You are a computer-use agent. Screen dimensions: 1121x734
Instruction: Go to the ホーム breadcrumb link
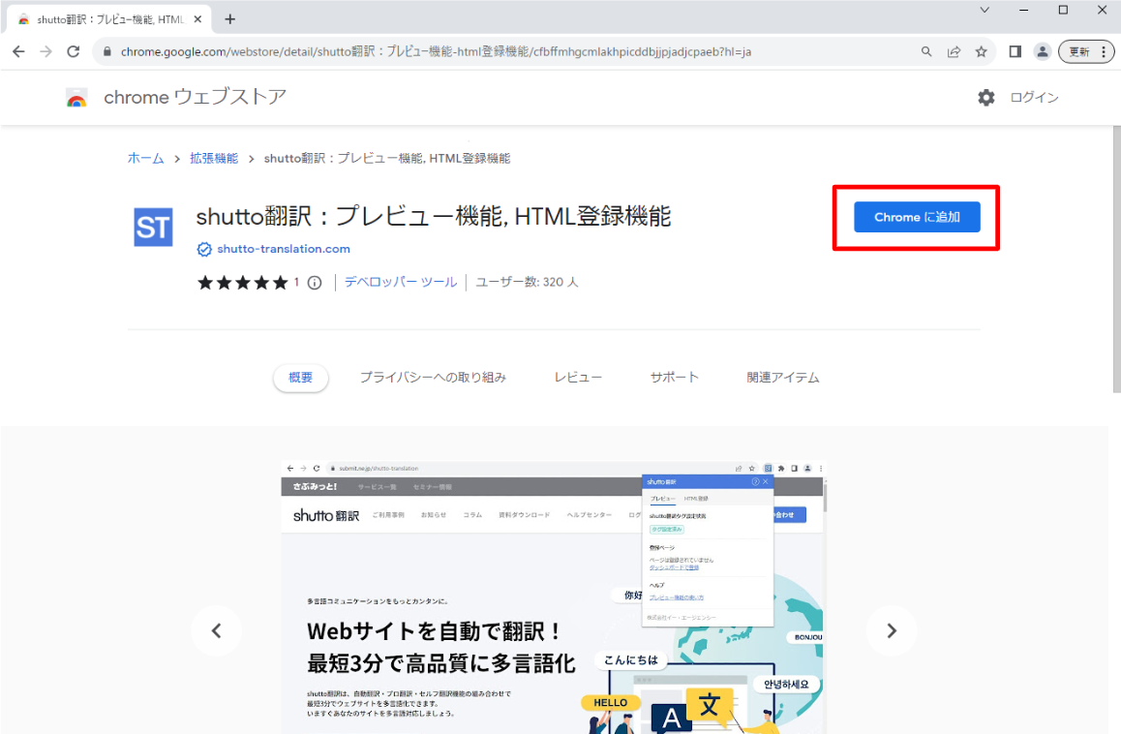click(x=146, y=158)
